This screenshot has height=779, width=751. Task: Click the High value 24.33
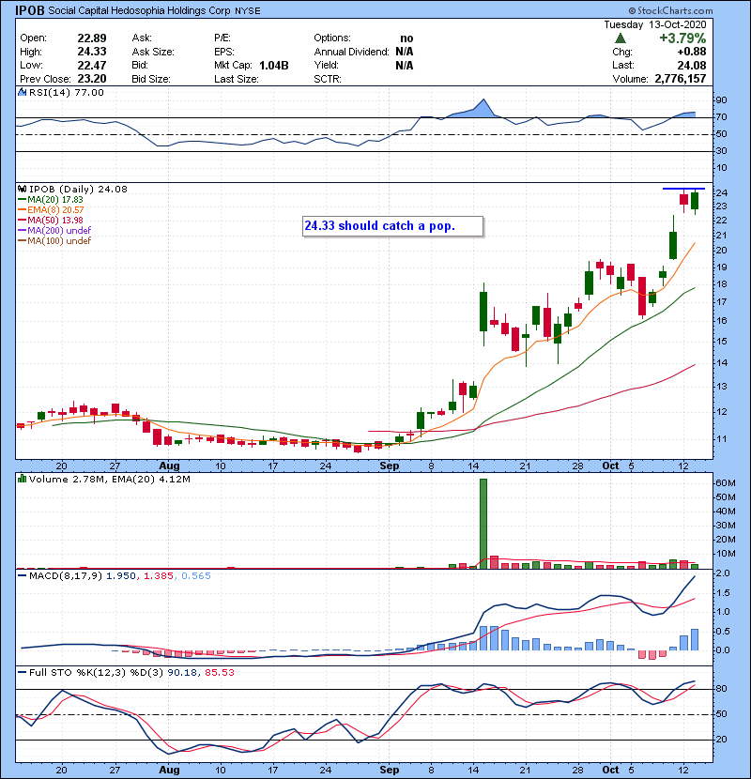92,52
